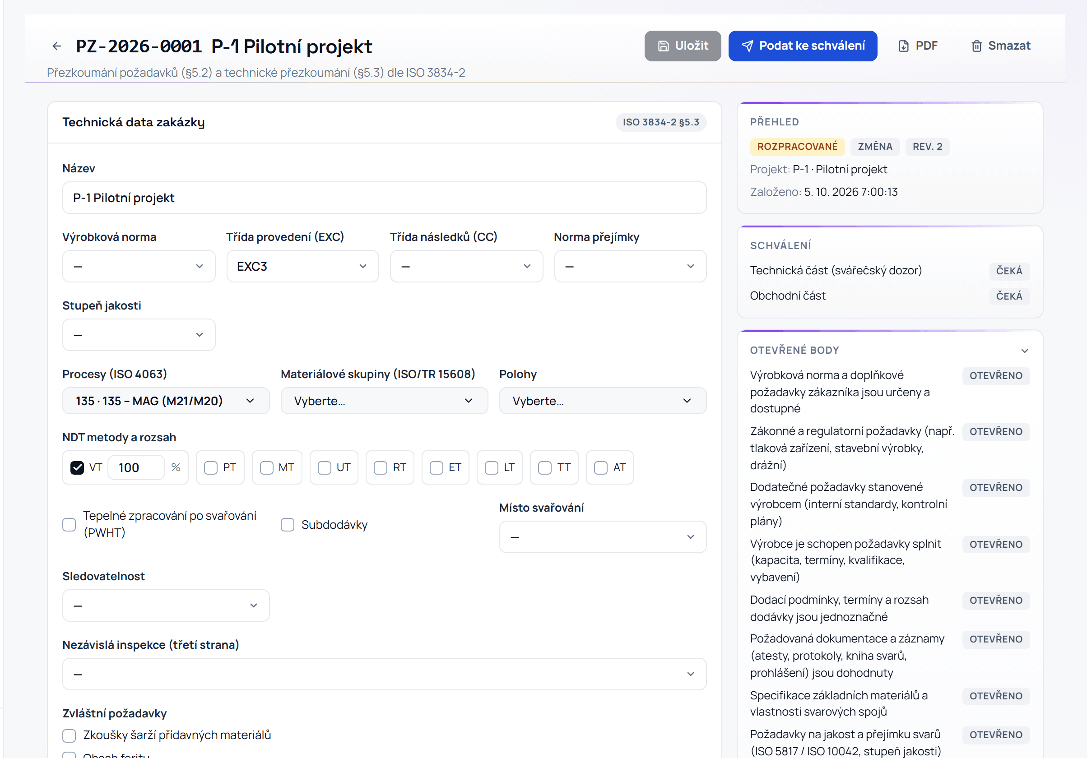Screen dimensions: 1087x758
Task: Click the ISO 3834-2 §5.3 badge
Action: coord(660,122)
